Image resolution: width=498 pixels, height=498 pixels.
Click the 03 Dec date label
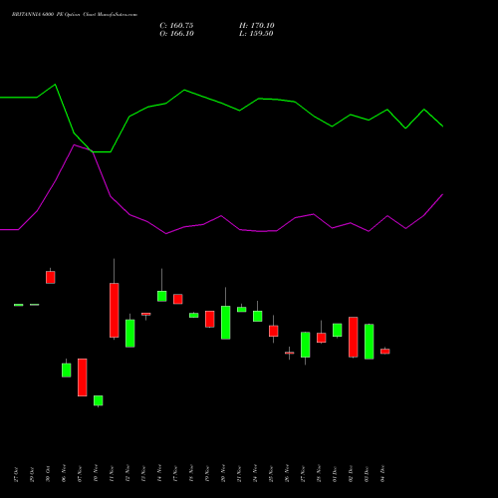point(367,474)
